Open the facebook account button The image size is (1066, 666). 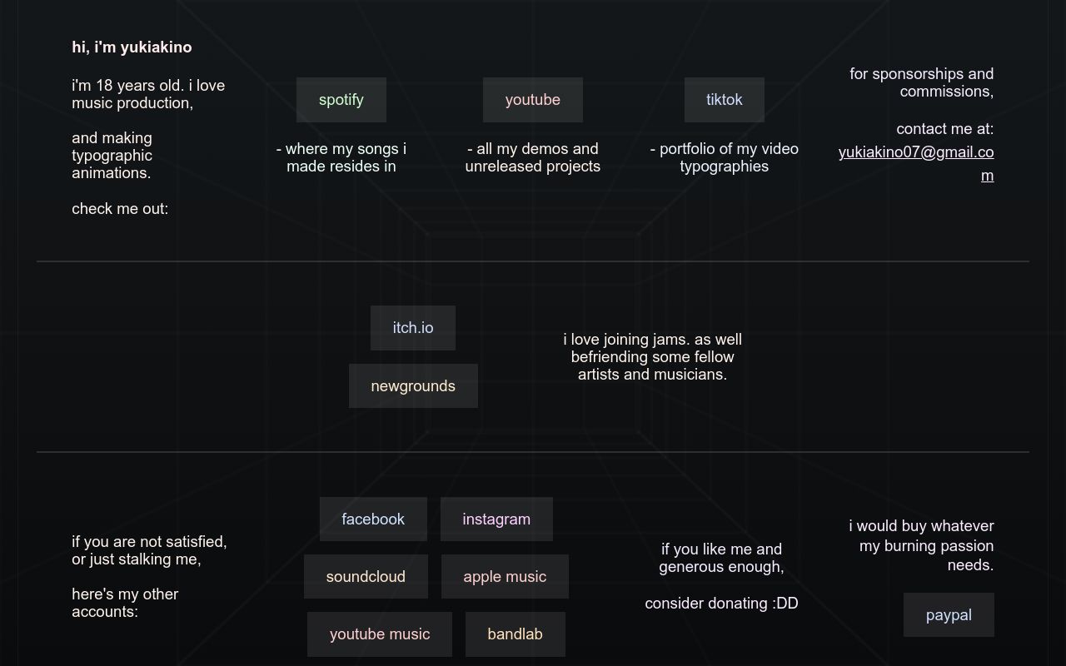tap(373, 519)
